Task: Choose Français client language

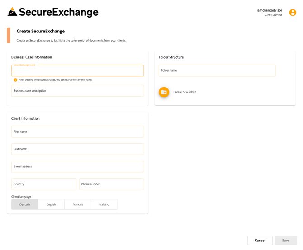Action: [78, 204]
